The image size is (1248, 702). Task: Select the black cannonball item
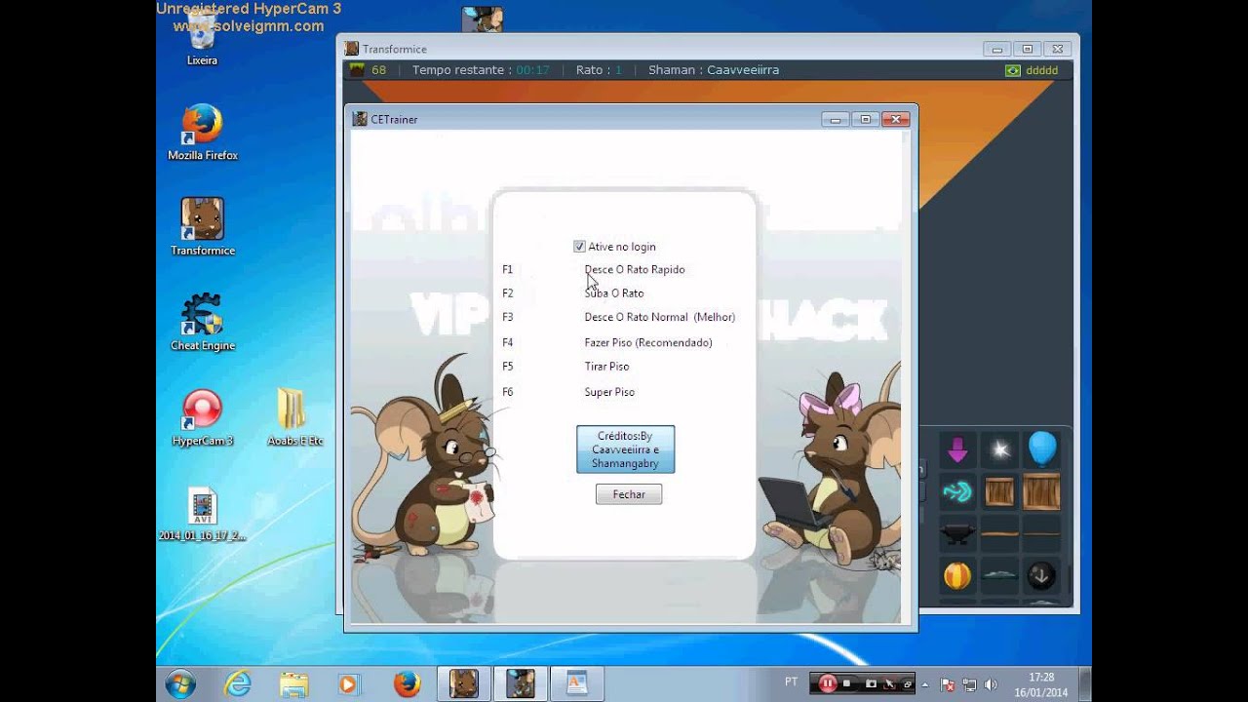pyautogui.click(x=1041, y=576)
